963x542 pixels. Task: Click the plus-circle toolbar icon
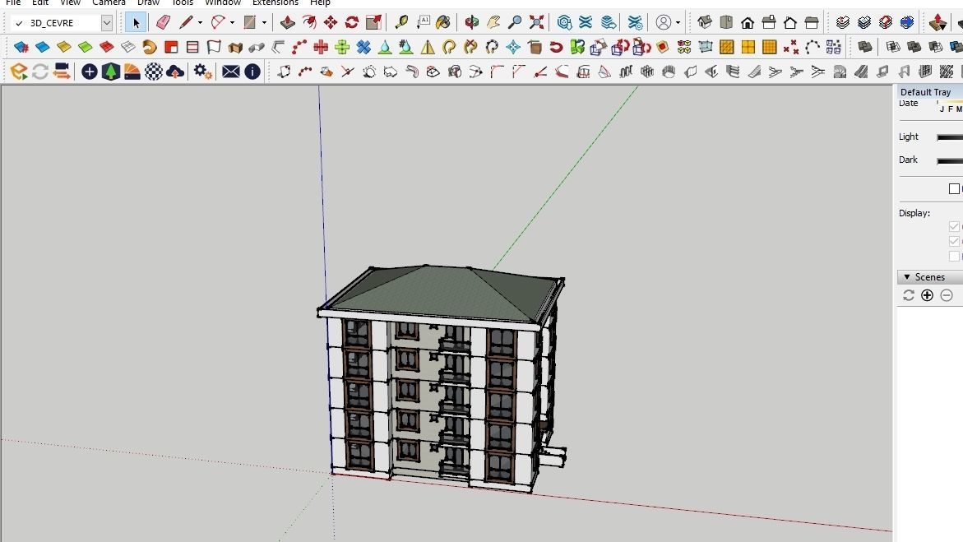click(x=89, y=72)
